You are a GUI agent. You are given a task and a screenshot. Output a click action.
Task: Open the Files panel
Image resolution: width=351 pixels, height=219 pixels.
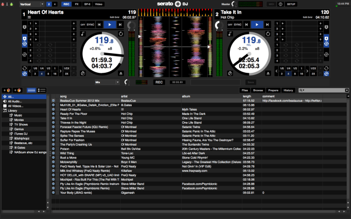click(245, 90)
